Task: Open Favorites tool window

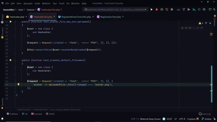Action: (2, 103)
